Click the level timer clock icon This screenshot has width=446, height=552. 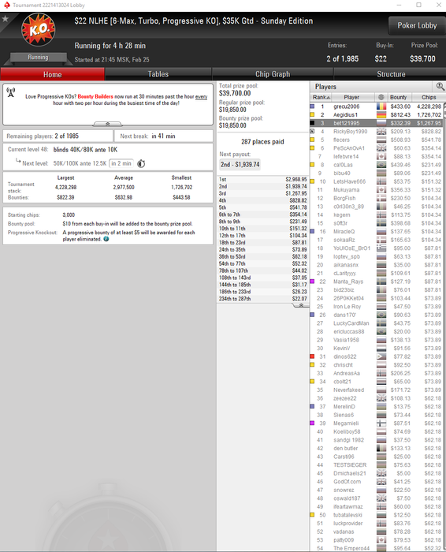click(x=141, y=164)
